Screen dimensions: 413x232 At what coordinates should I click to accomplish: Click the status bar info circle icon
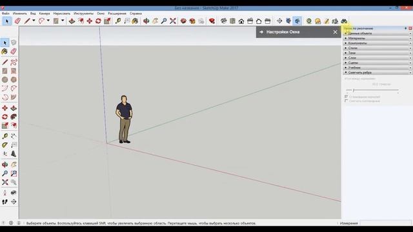11,223
